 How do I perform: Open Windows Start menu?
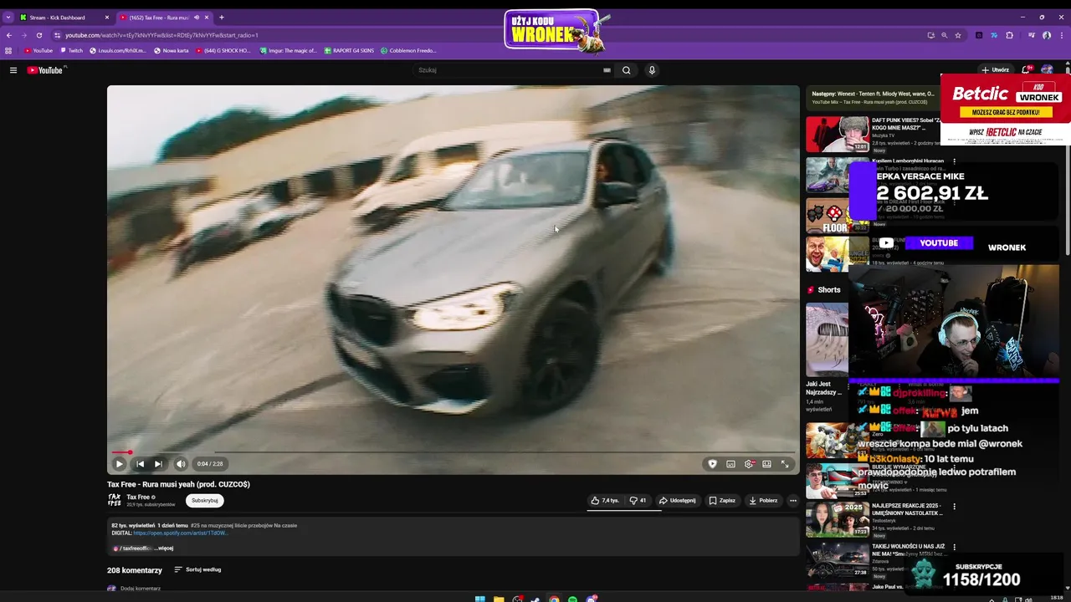click(x=479, y=599)
